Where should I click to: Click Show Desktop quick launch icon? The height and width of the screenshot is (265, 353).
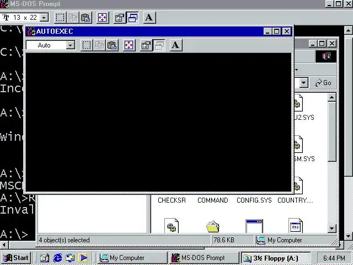(x=45, y=258)
